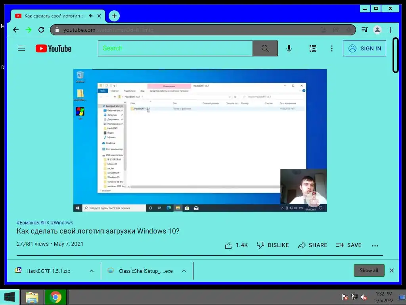Open Windows Start button
Viewport: 406px width, 305px height.
coord(10,297)
